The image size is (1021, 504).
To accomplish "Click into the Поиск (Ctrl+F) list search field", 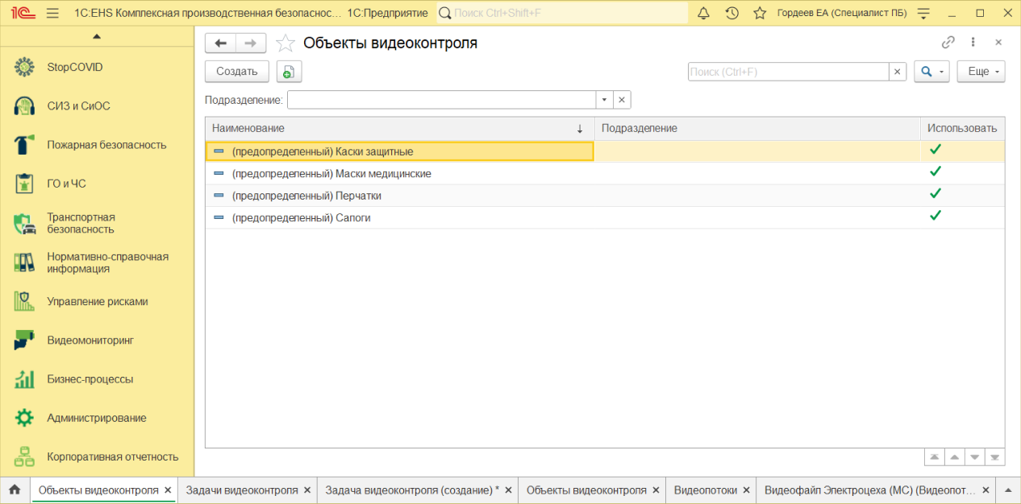I will tap(787, 72).
